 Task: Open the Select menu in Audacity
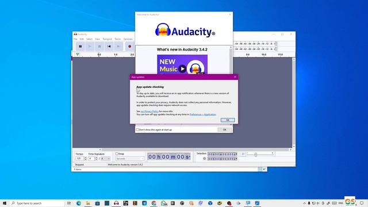90,39
